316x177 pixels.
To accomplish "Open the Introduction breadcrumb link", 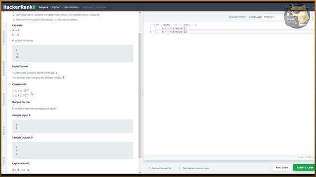I will 71,7.
